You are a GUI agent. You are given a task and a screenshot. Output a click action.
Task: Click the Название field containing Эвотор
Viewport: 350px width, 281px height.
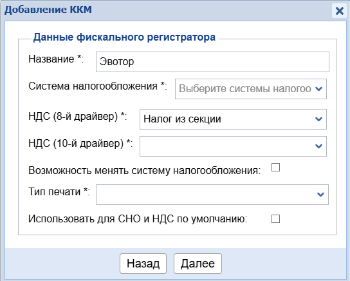212,62
